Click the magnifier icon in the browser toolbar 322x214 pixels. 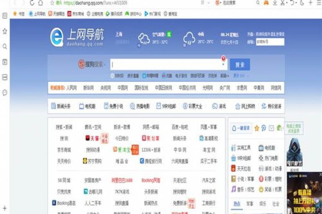[x=258, y=3]
